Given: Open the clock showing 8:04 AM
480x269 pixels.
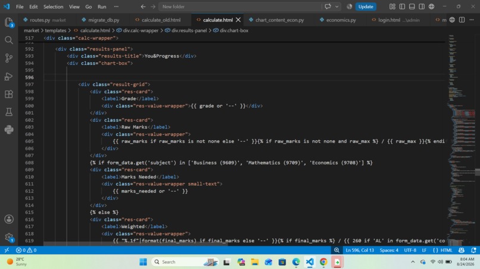Looking at the screenshot, I should click(x=465, y=262).
